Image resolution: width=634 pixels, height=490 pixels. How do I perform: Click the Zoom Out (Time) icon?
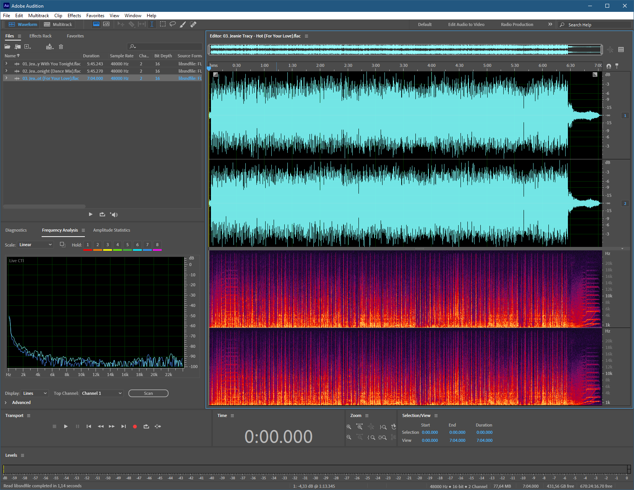point(360,437)
